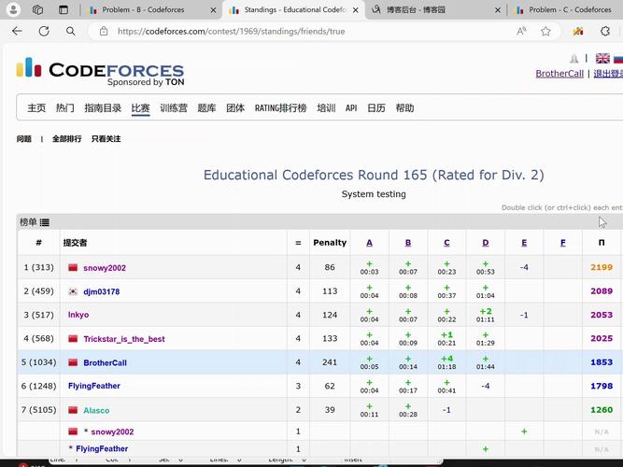
Task: Open the 比赛 menu item
Action: coord(140,107)
